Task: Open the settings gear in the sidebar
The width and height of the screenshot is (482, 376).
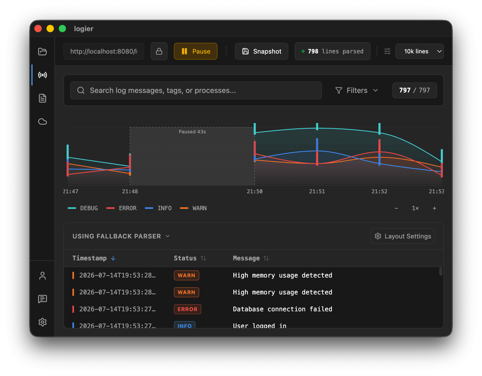Action: coord(42,322)
